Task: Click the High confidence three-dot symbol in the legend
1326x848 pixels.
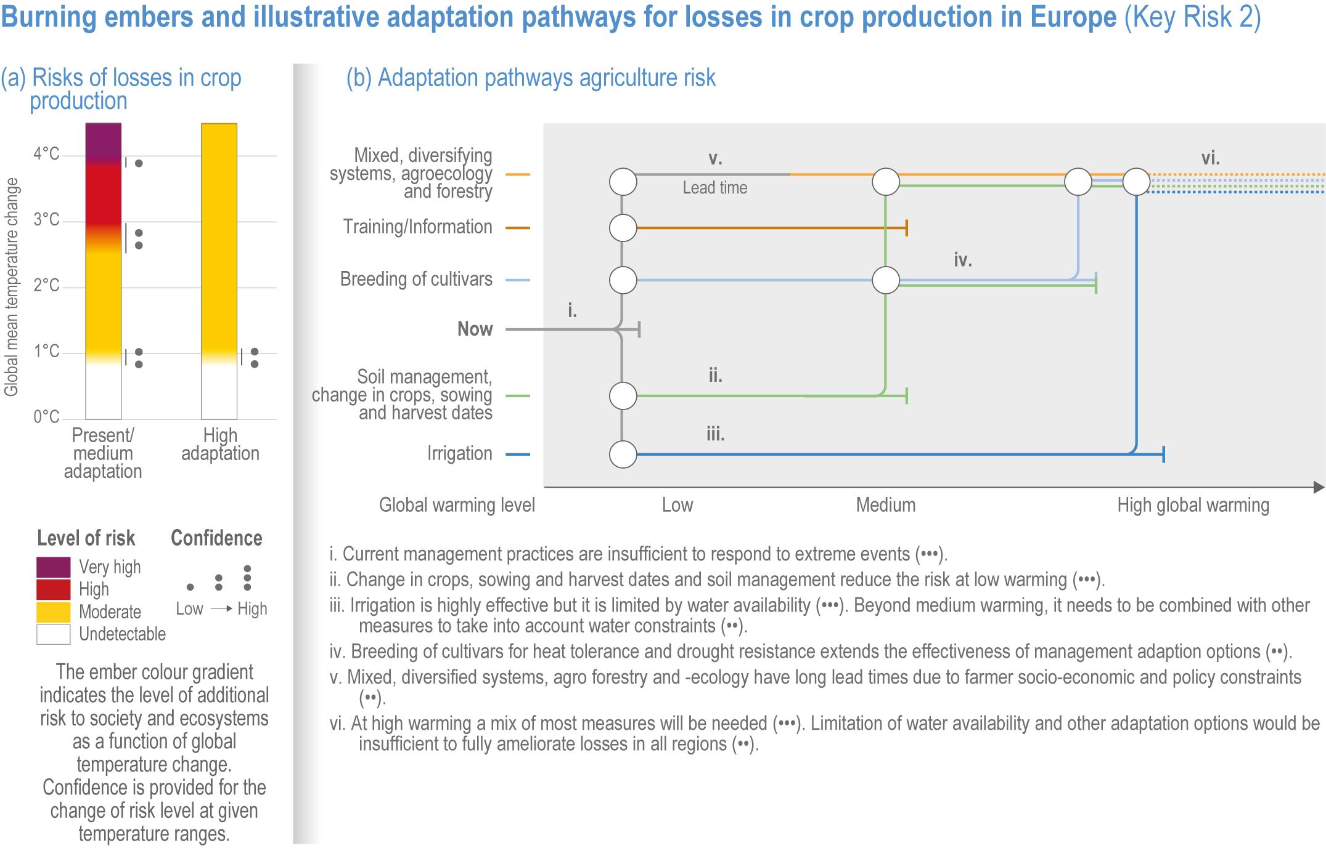Action: point(247,578)
